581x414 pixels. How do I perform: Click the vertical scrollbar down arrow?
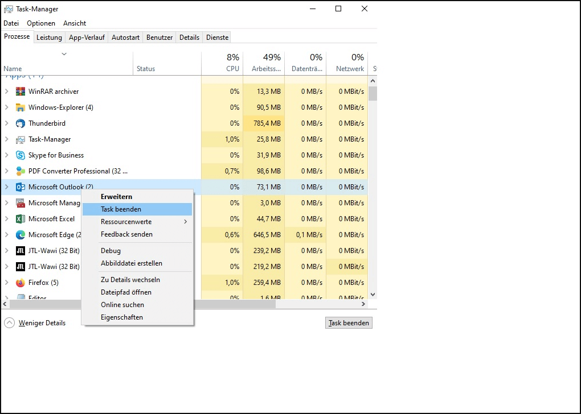(373, 294)
